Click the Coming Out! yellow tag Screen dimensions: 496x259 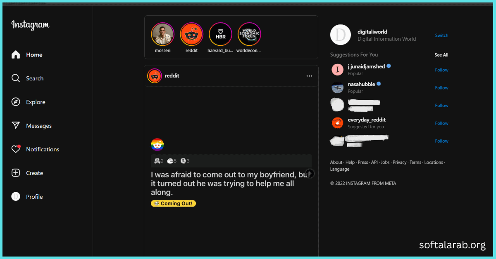pyautogui.click(x=173, y=203)
